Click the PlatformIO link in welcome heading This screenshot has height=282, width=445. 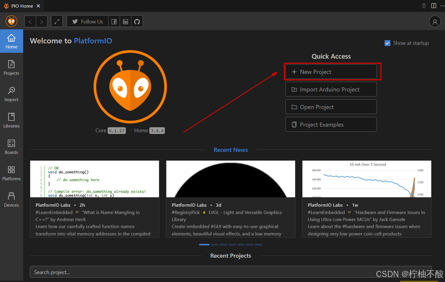coord(93,41)
